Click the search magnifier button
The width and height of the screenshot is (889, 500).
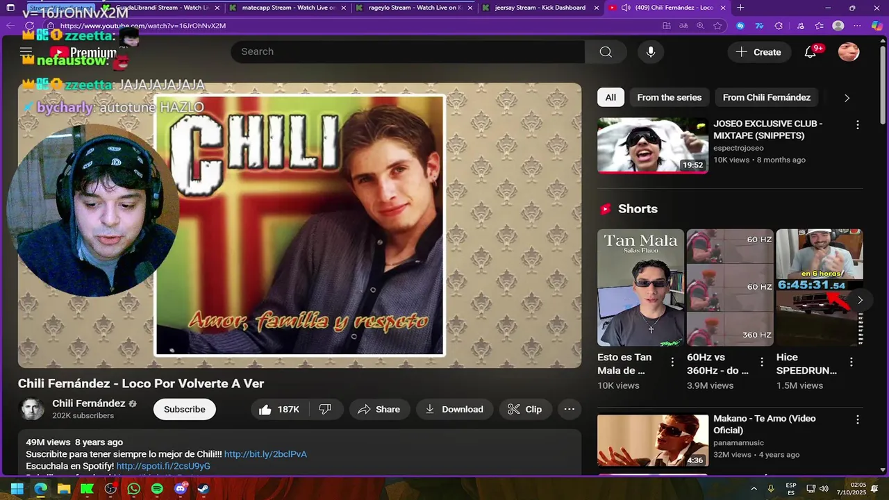pyautogui.click(x=606, y=52)
